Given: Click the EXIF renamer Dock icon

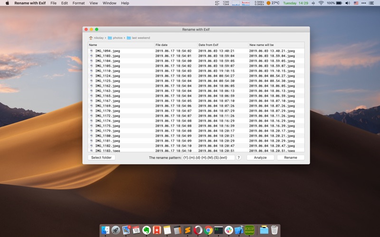Looking at the screenshot, I should pyautogui.click(x=249, y=230).
